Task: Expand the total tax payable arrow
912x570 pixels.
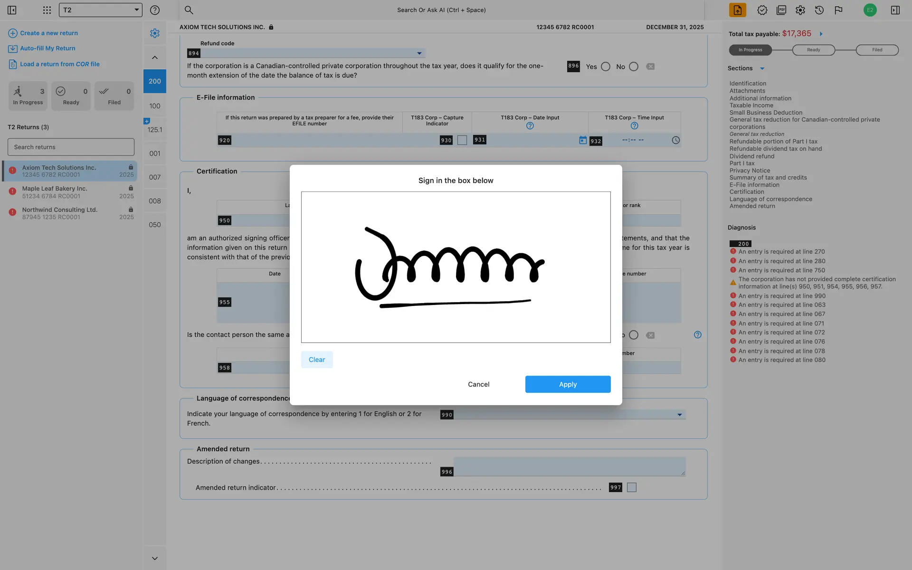Action: (x=821, y=34)
